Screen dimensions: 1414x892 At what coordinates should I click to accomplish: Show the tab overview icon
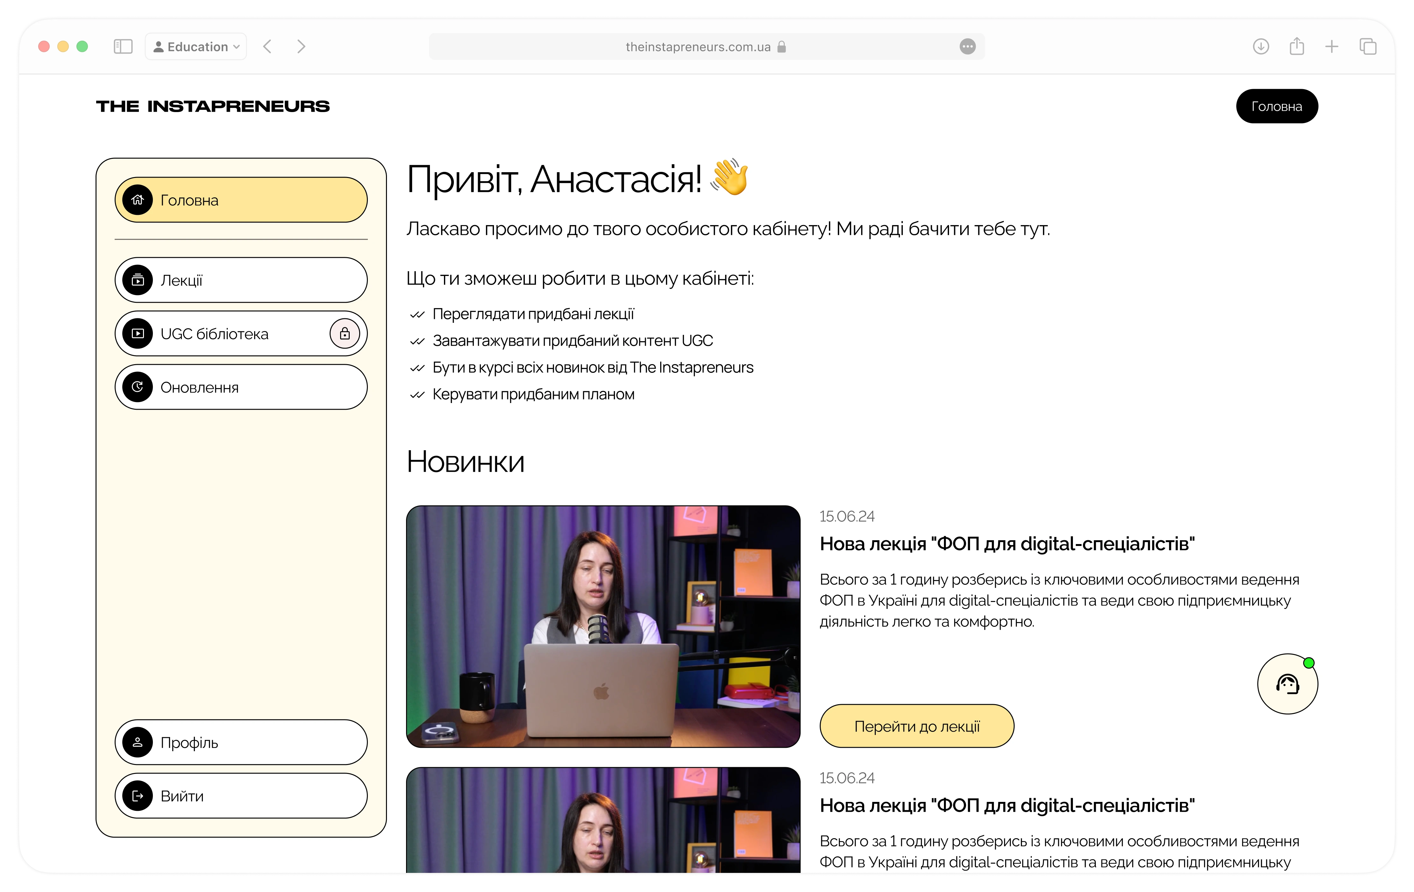[1368, 46]
